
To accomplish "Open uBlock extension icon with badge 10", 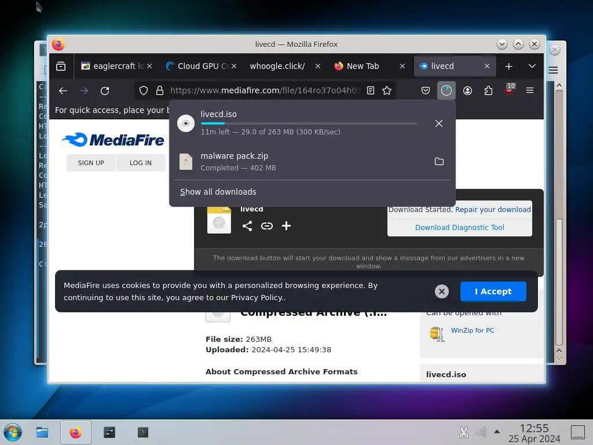I will (x=510, y=90).
